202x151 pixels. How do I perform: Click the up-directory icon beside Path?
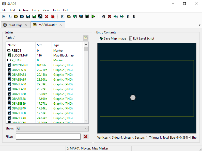(86, 38)
